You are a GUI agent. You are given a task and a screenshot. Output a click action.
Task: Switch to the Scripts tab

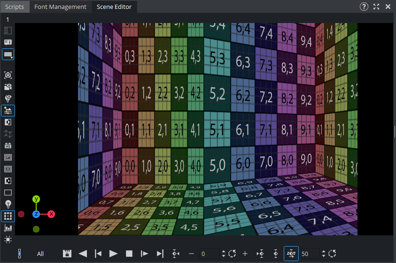coord(15,7)
